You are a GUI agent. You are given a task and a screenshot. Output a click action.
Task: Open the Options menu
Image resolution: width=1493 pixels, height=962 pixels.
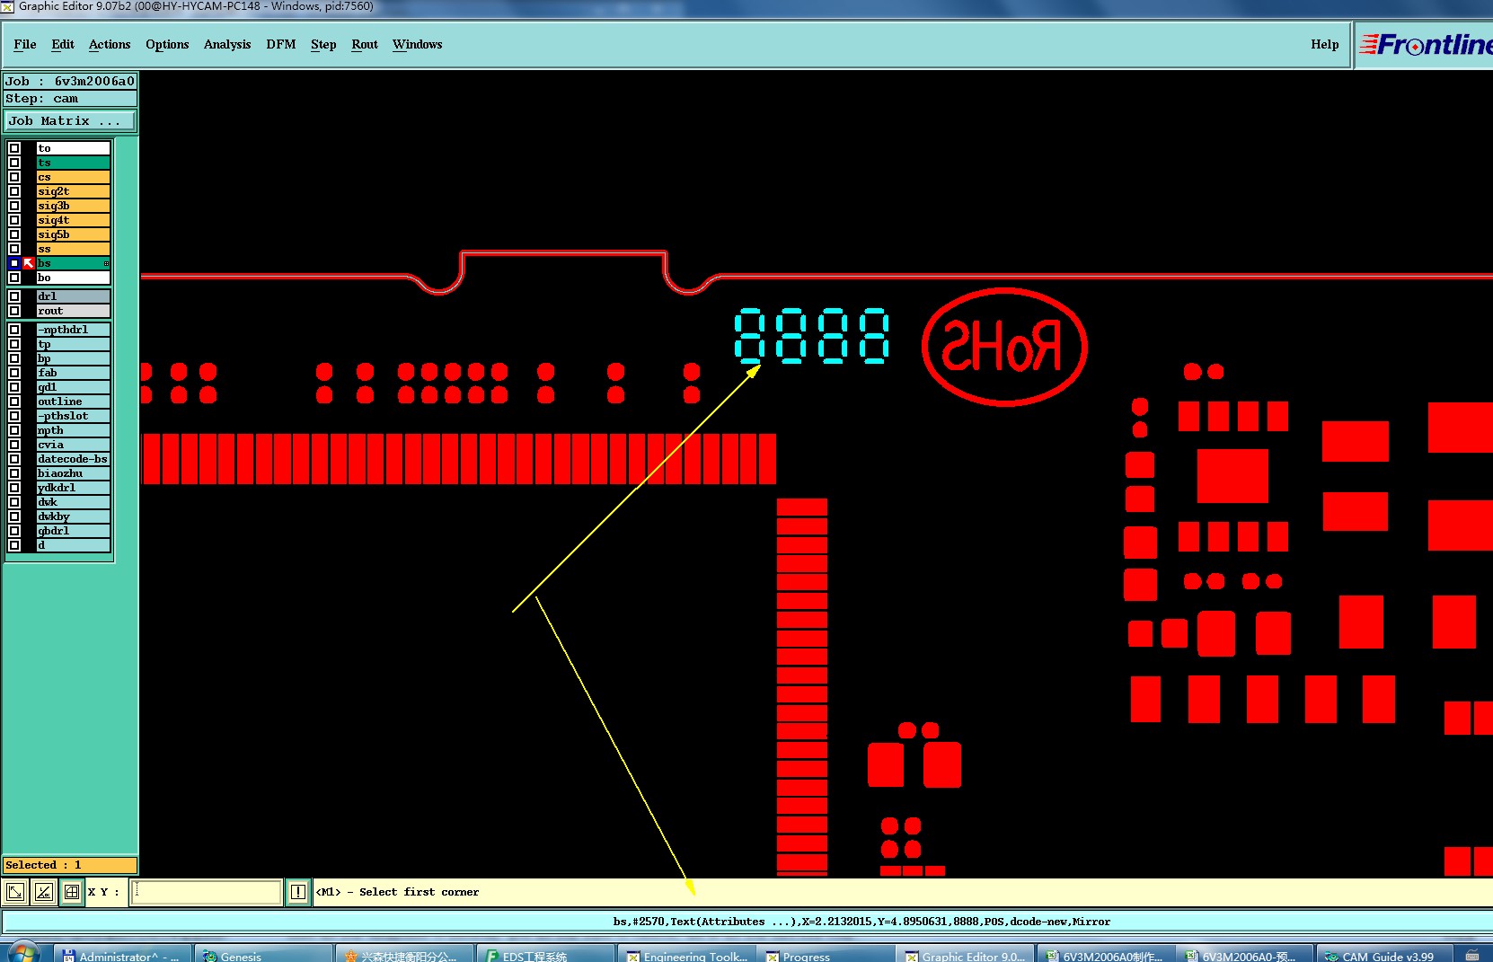[x=167, y=44]
